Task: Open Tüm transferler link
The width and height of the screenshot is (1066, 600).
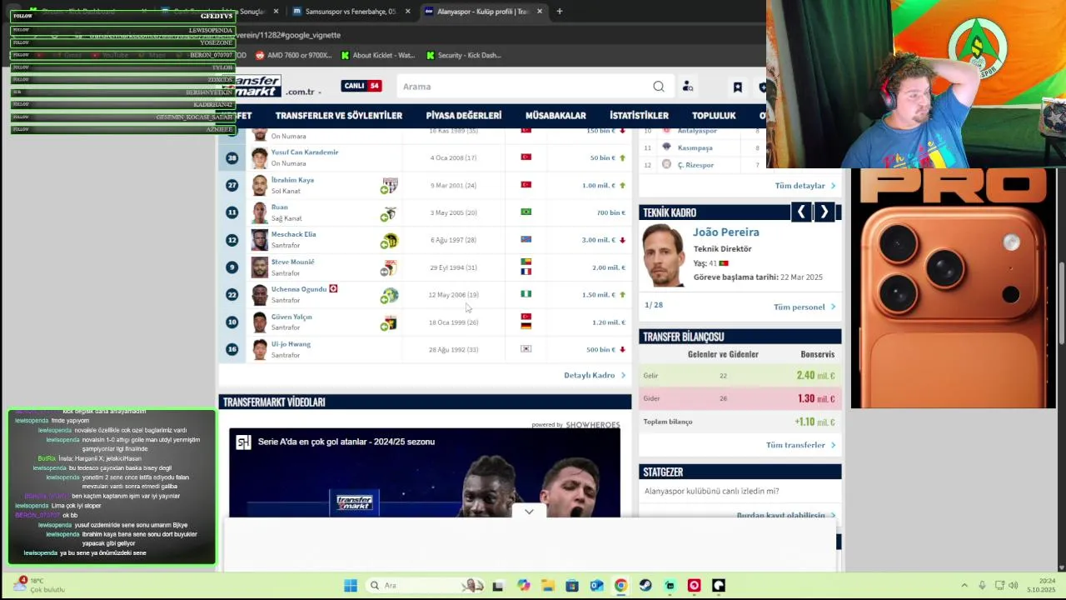Action: pos(800,445)
